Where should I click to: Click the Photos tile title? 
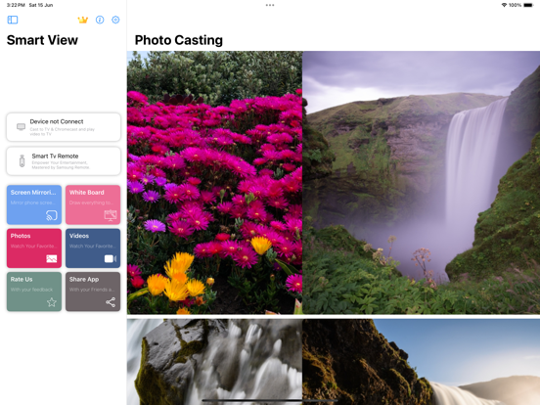tap(21, 236)
